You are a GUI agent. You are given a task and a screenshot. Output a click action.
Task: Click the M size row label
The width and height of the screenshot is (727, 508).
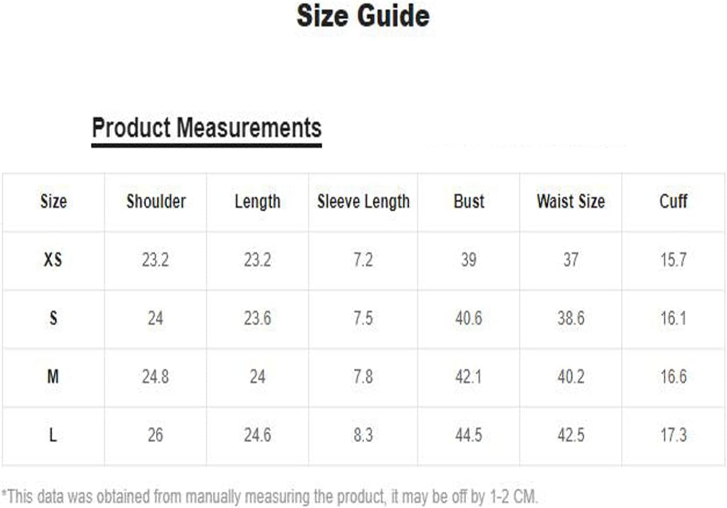pyautogui.click(x=53, y=376)
